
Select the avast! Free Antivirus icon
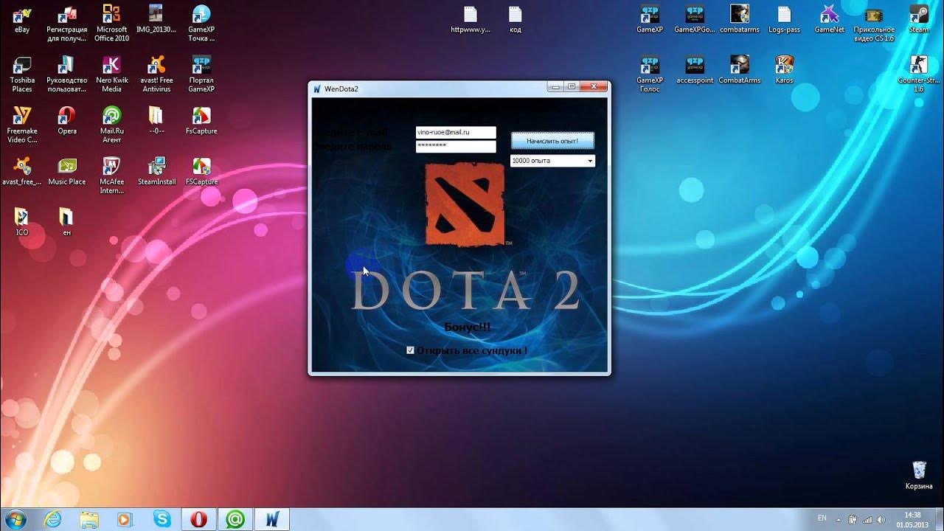pyautogui.click(x=156, y=74)
